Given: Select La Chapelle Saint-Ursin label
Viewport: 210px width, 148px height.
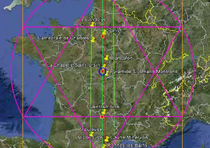Looking at the screenshot, I should tap(74, 65).
